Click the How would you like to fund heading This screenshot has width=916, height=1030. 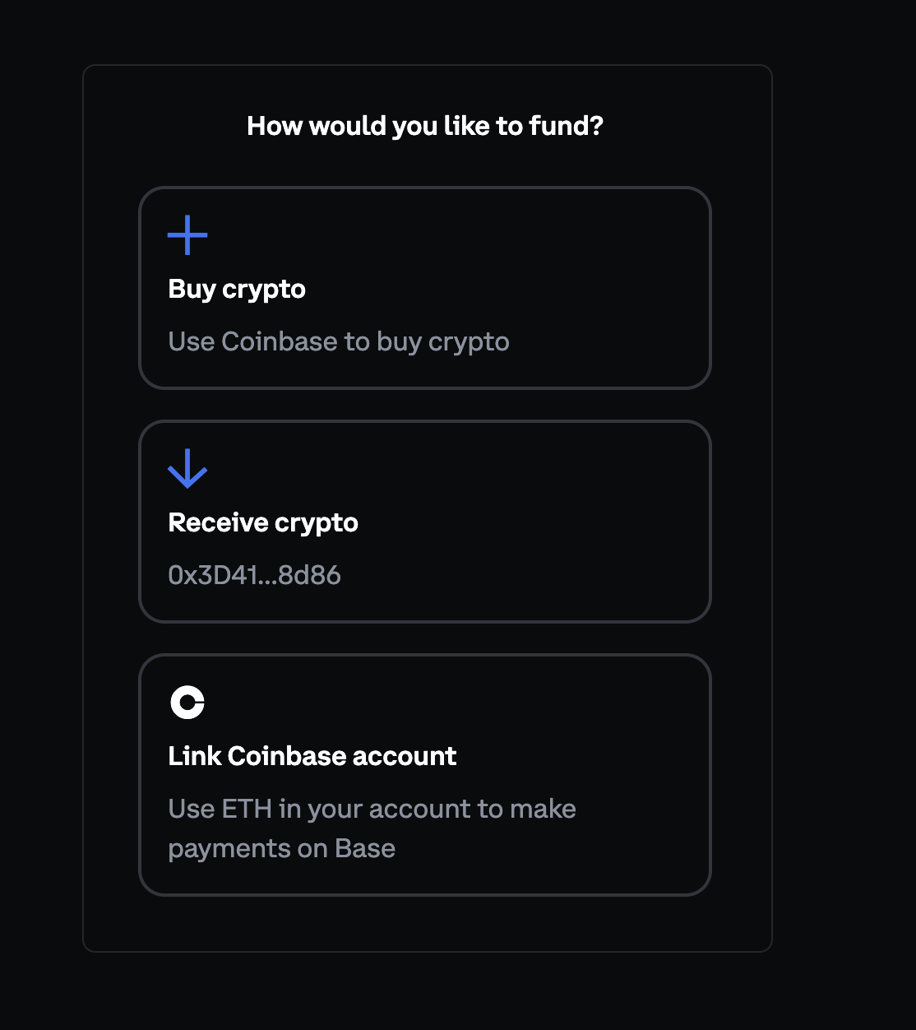(425, 126)
